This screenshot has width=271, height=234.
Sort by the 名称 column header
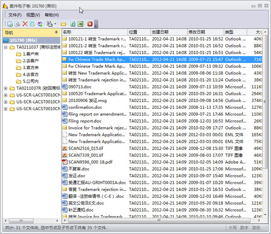tap(95, 32)
